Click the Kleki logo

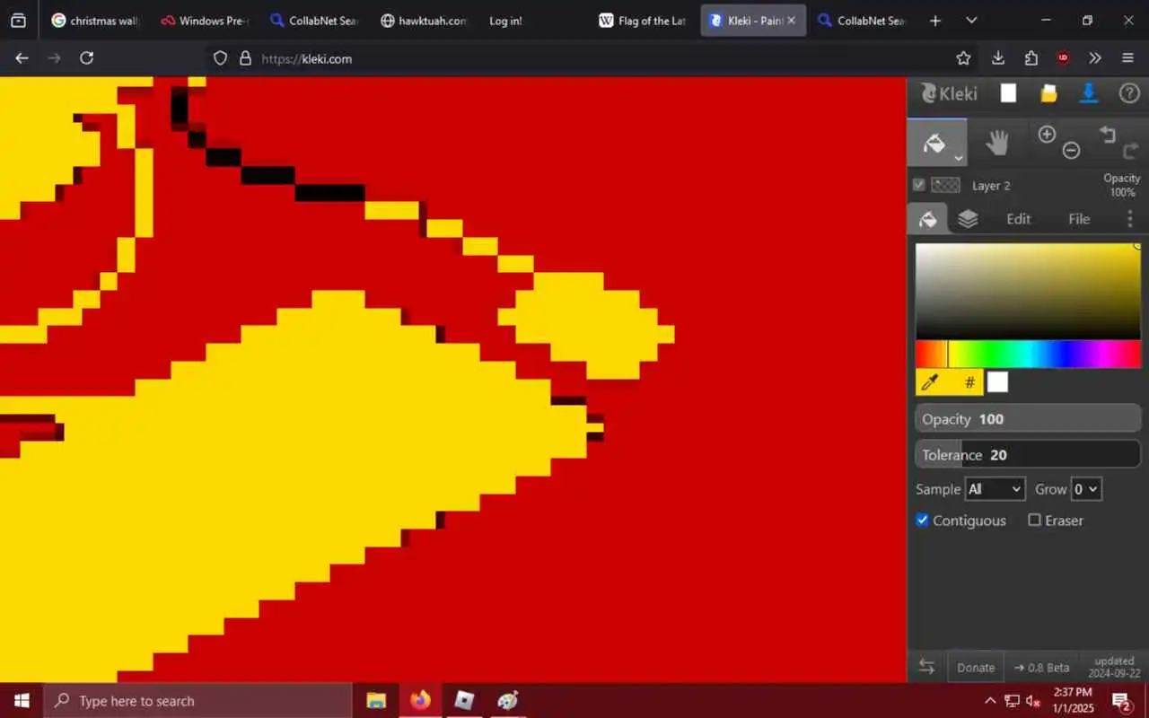950,93
